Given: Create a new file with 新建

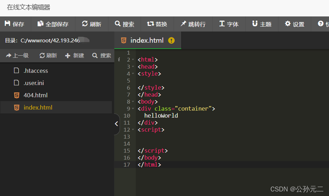Looking at the screenshot, I should click(x=74, y=56).
